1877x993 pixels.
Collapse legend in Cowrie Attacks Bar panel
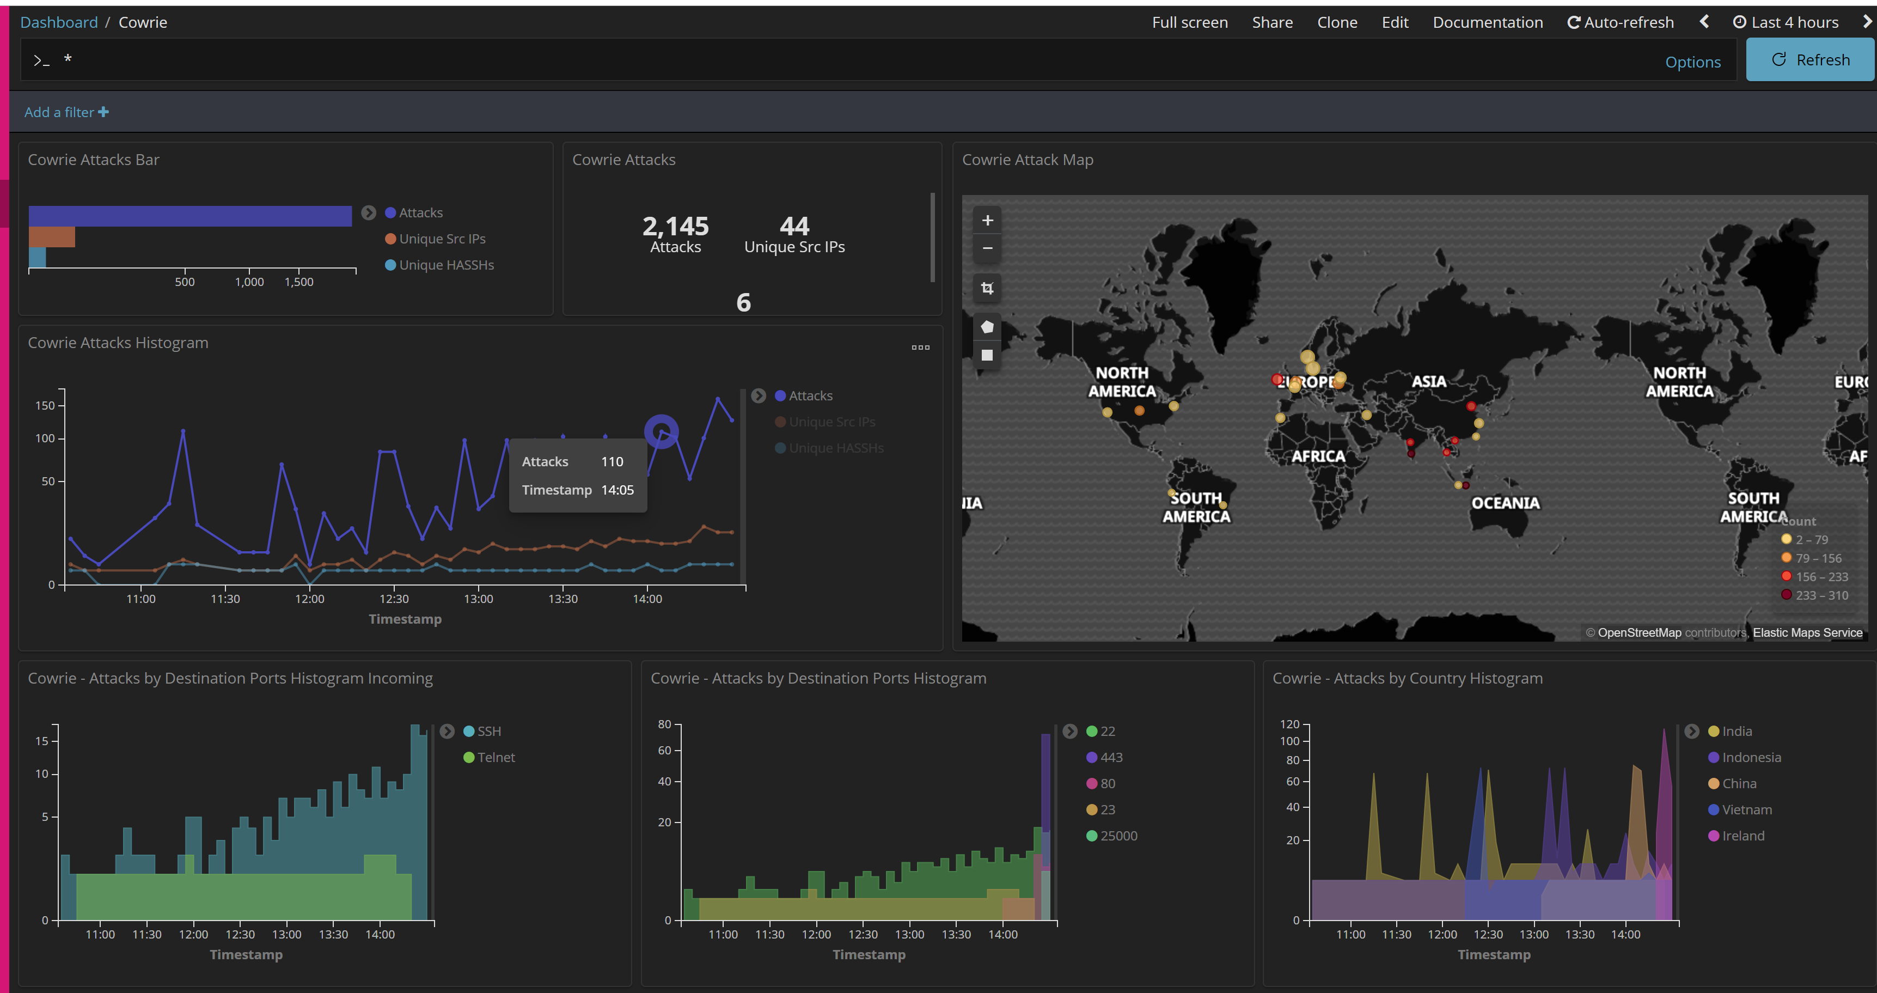369,213
